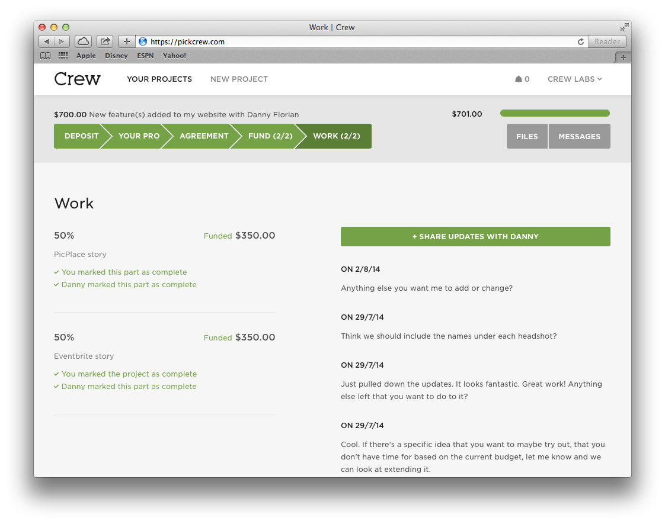The image size is (665, 524).
Task: Click 'Anything else you want me to add' message
Action: click(x=427, y=288)
